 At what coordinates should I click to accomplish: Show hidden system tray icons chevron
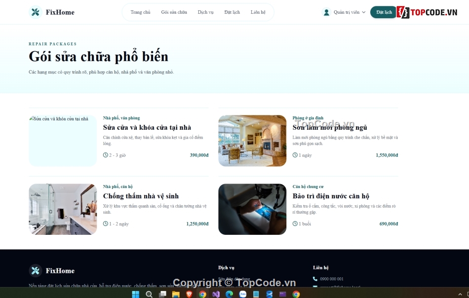point(460,295)
